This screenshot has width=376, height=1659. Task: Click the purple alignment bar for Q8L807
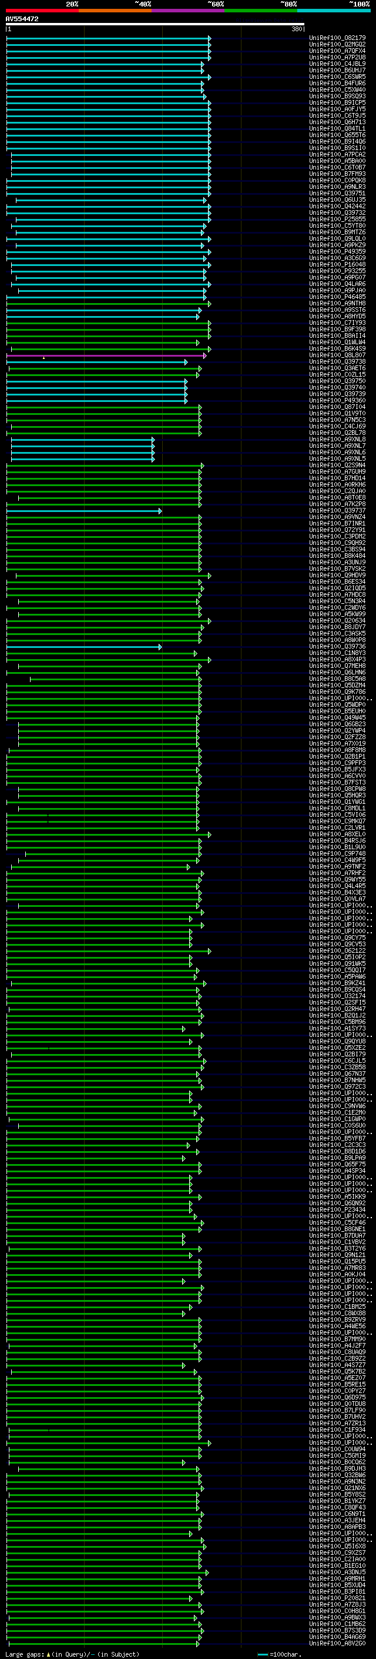(x=106, y=355)
